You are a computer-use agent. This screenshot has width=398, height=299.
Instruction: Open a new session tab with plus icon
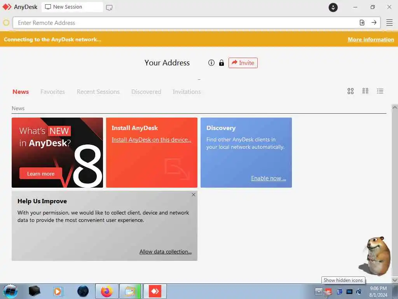109,7
